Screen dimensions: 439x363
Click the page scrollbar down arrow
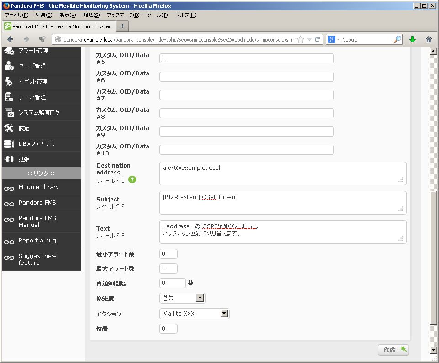pos(433,350)
